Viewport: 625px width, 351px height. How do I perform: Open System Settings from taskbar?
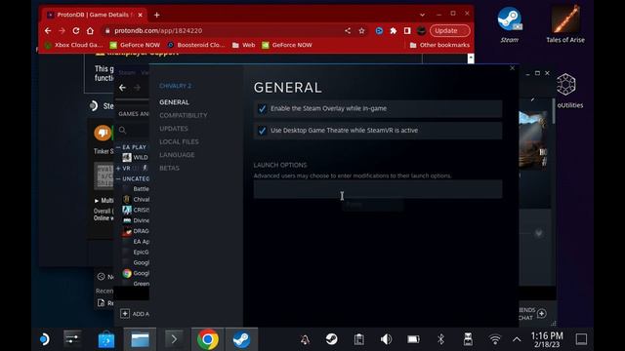click(x=72, y=339)
